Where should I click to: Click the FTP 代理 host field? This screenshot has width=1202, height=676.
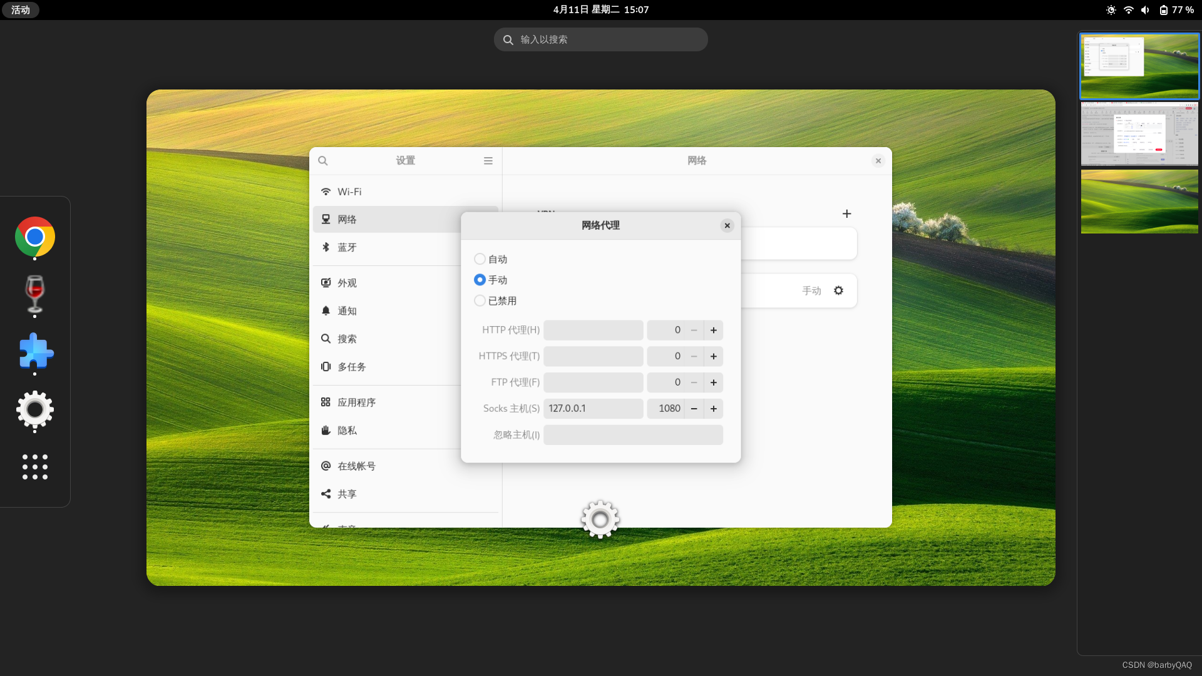tap(593, 382)
